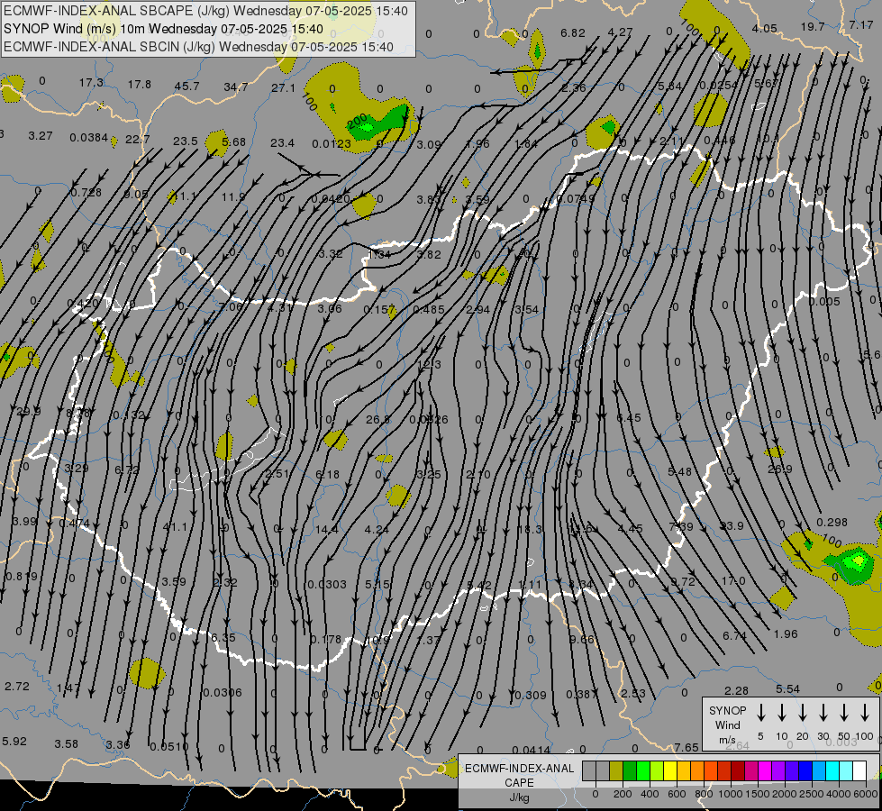Pick the white 6000 J/kg legend swatch
This screenshot has width=882, height=811.
(859, 770)
